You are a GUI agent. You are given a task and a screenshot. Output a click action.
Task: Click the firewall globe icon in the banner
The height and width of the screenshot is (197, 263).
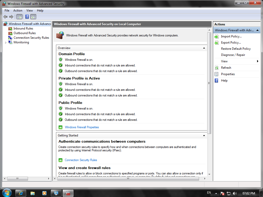[60, 35]
